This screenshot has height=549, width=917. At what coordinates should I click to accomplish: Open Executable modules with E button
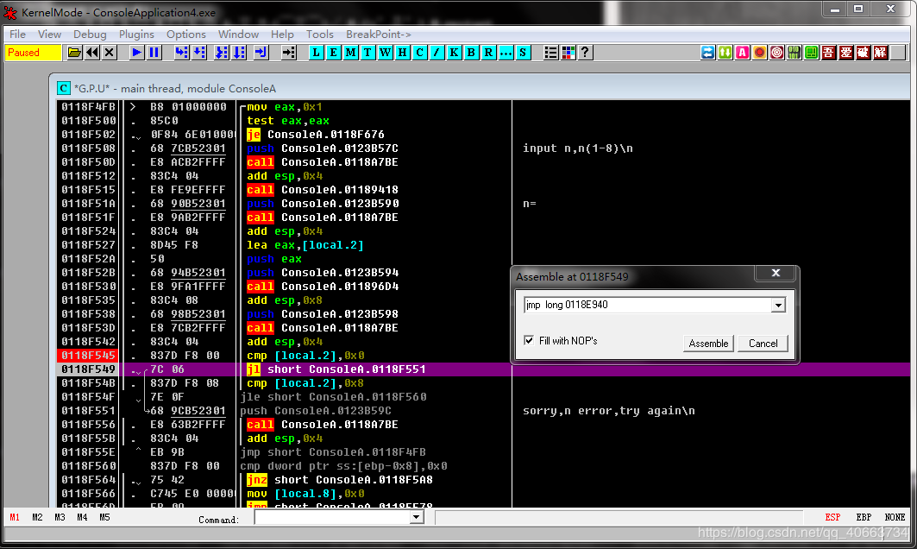point(333,53)
